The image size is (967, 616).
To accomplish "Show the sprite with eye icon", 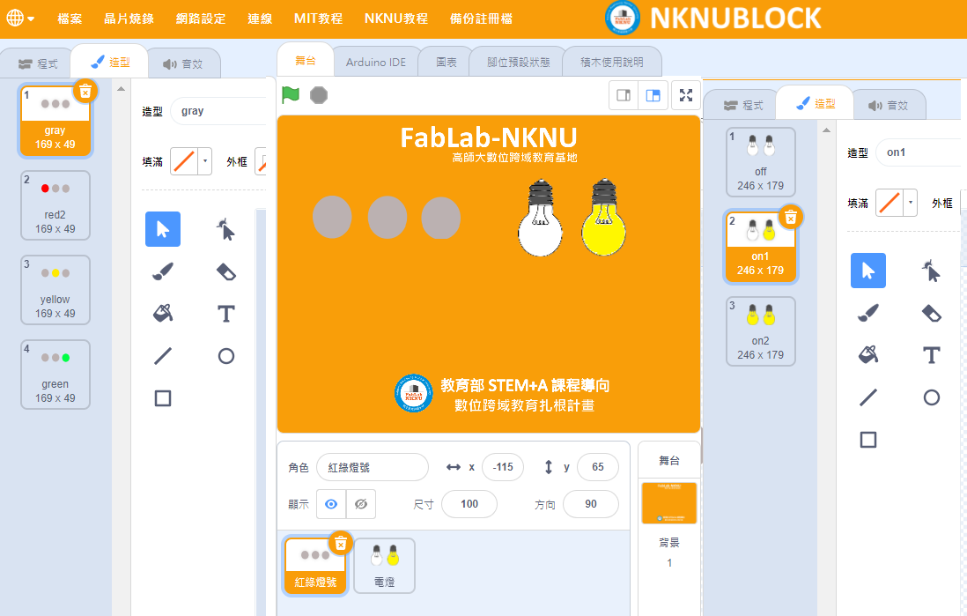I will tap(331, 504).
